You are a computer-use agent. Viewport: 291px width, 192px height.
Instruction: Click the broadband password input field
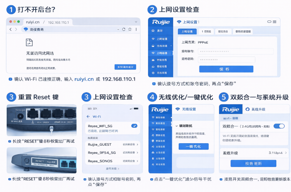[x=226, y=60]
